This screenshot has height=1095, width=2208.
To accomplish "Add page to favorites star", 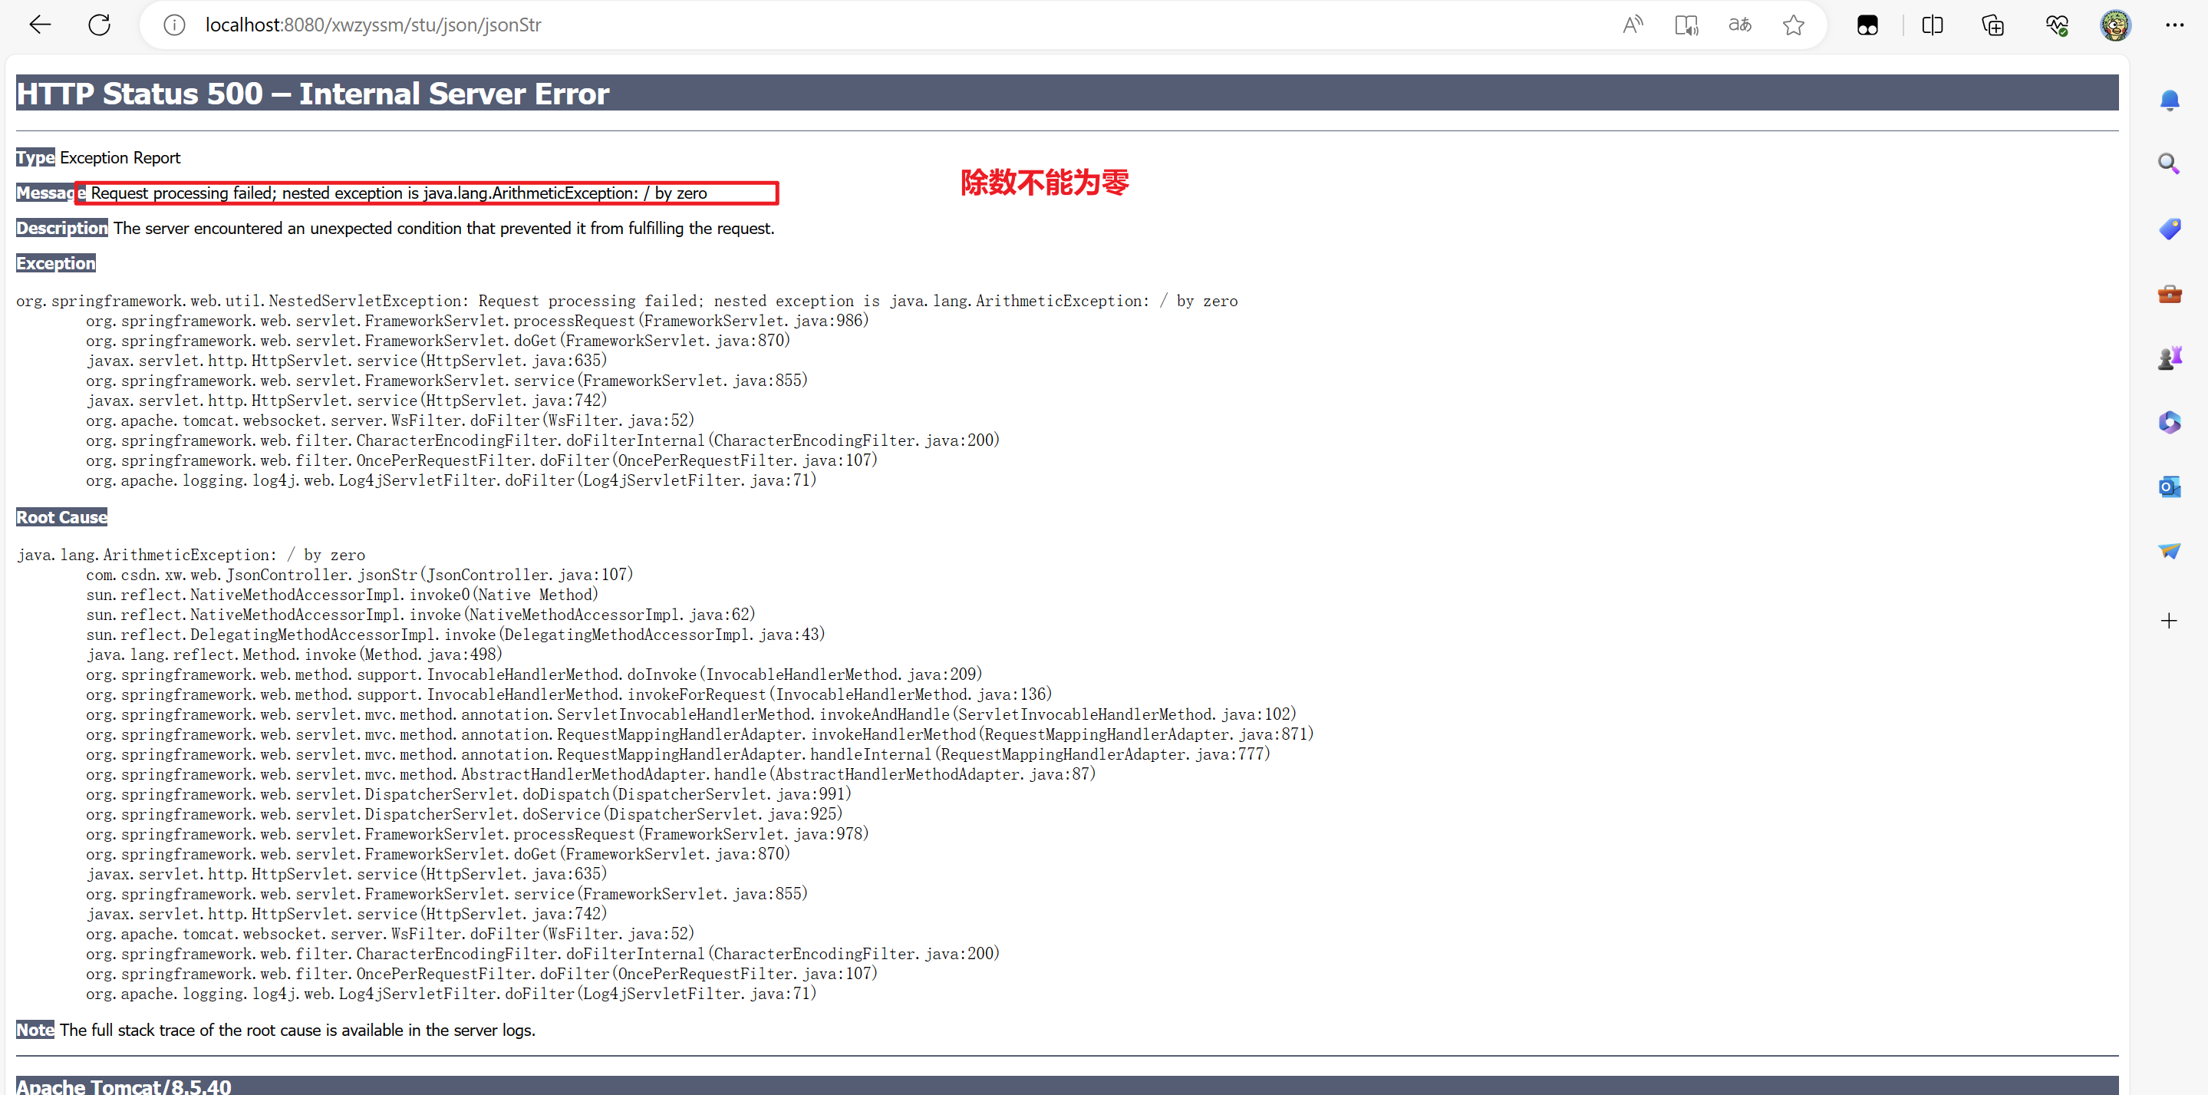I will tap(1793, 25).
